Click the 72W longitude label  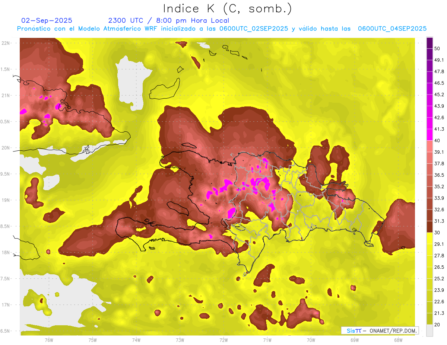(x=223, y=340)
